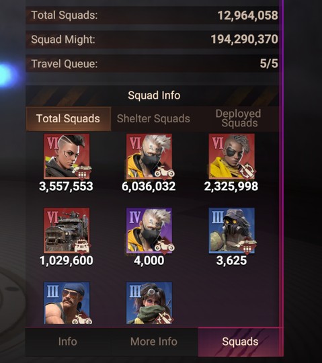Open the tier VI masked biker squad icon
Image resolution: width=322 pixels, height=363 pixels.
pyautogui.click(x=149, y=157)
